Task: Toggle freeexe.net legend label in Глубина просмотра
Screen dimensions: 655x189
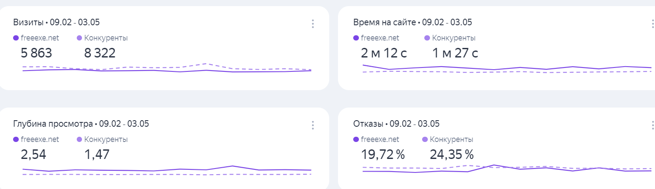Action: [x=40, y=140]
